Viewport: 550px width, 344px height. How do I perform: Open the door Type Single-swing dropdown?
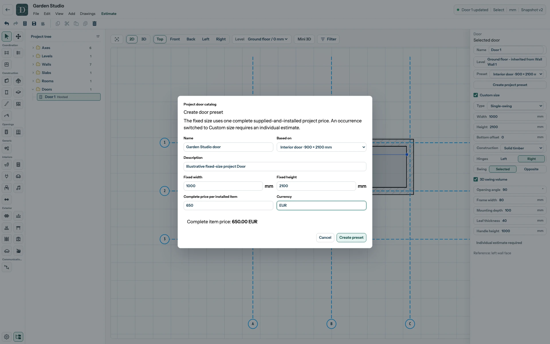pos(515,106)
